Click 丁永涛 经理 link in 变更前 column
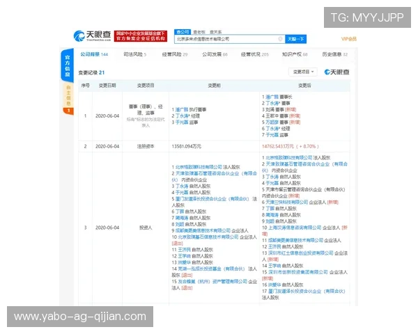Image resolution: width=418 pixels, height=334 pixels. [183, 116]
